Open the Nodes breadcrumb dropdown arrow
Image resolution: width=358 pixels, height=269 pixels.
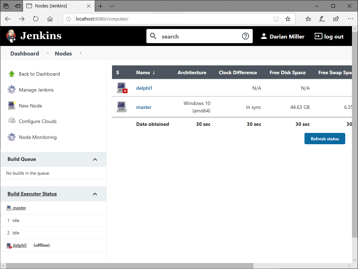click(80, 53)
